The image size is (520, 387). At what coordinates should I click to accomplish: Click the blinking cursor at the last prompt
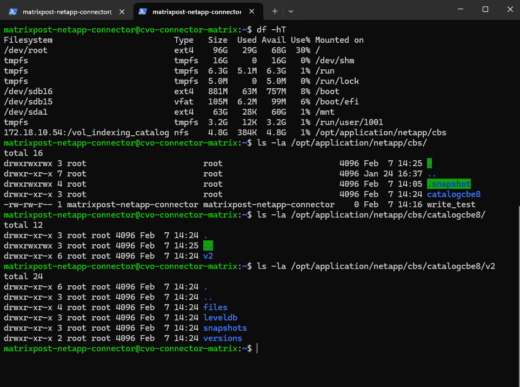click(257, 349)
